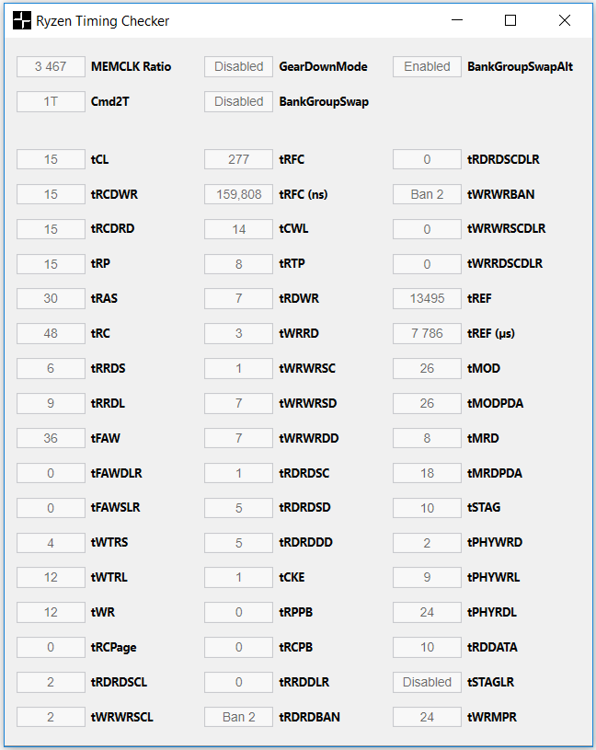The height and width of the screenshot is (750, 596).
Task: Click the tCWL value 14 field
Action: coord(239,229)
